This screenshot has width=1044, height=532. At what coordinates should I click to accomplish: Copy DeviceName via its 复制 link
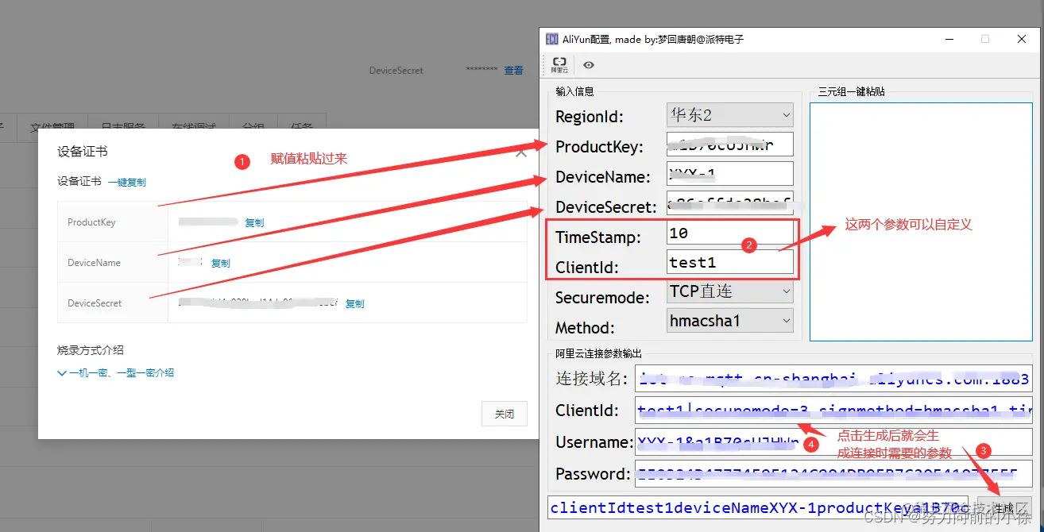click(220, 263)
